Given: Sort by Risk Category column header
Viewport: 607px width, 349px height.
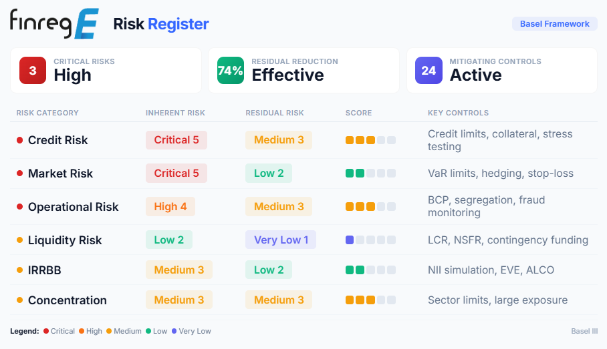Looking at the screenshot, I should click(x=47, y=113).
